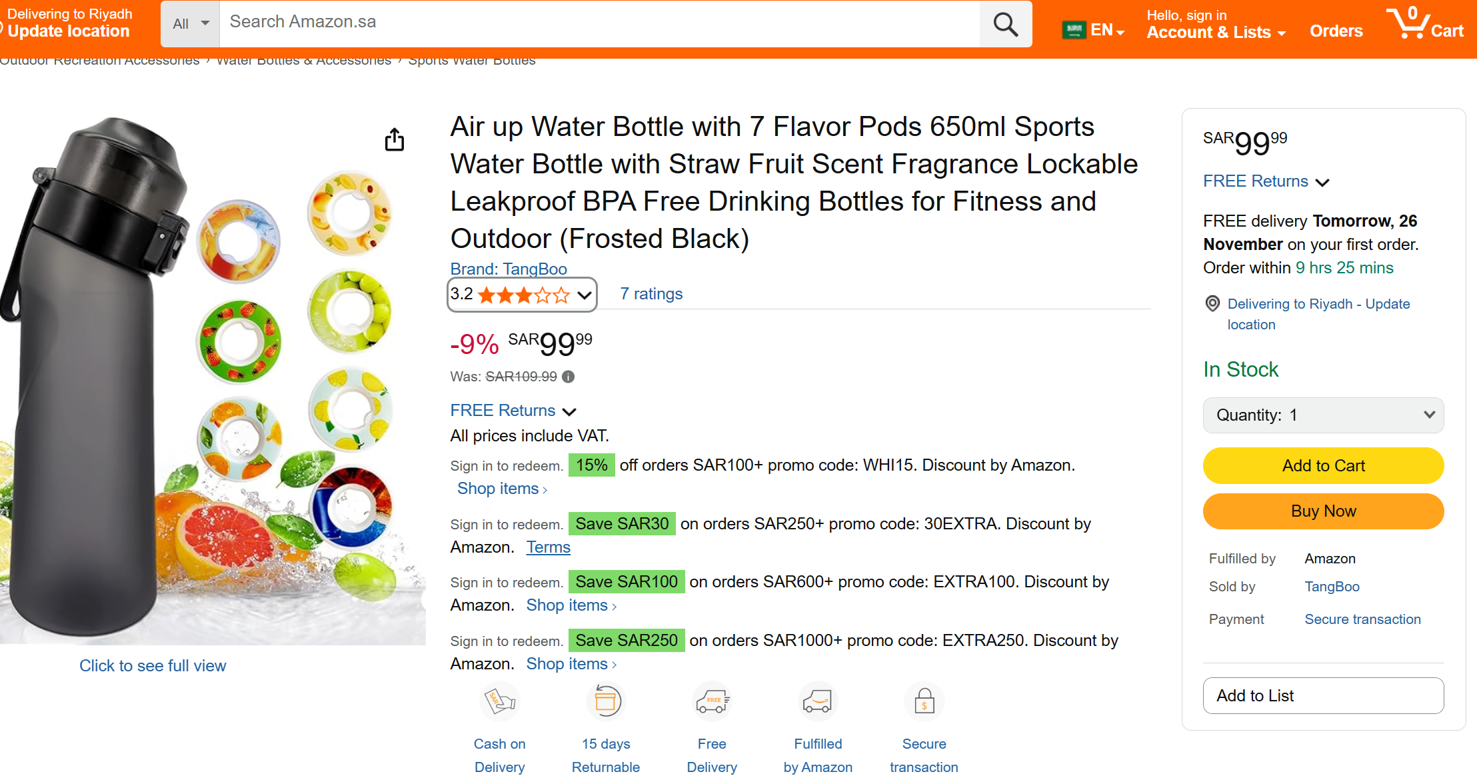Expand the 3.2 star rating popover
The width and height of the screenshot is (1477, 778).
(x=522, y=295)
